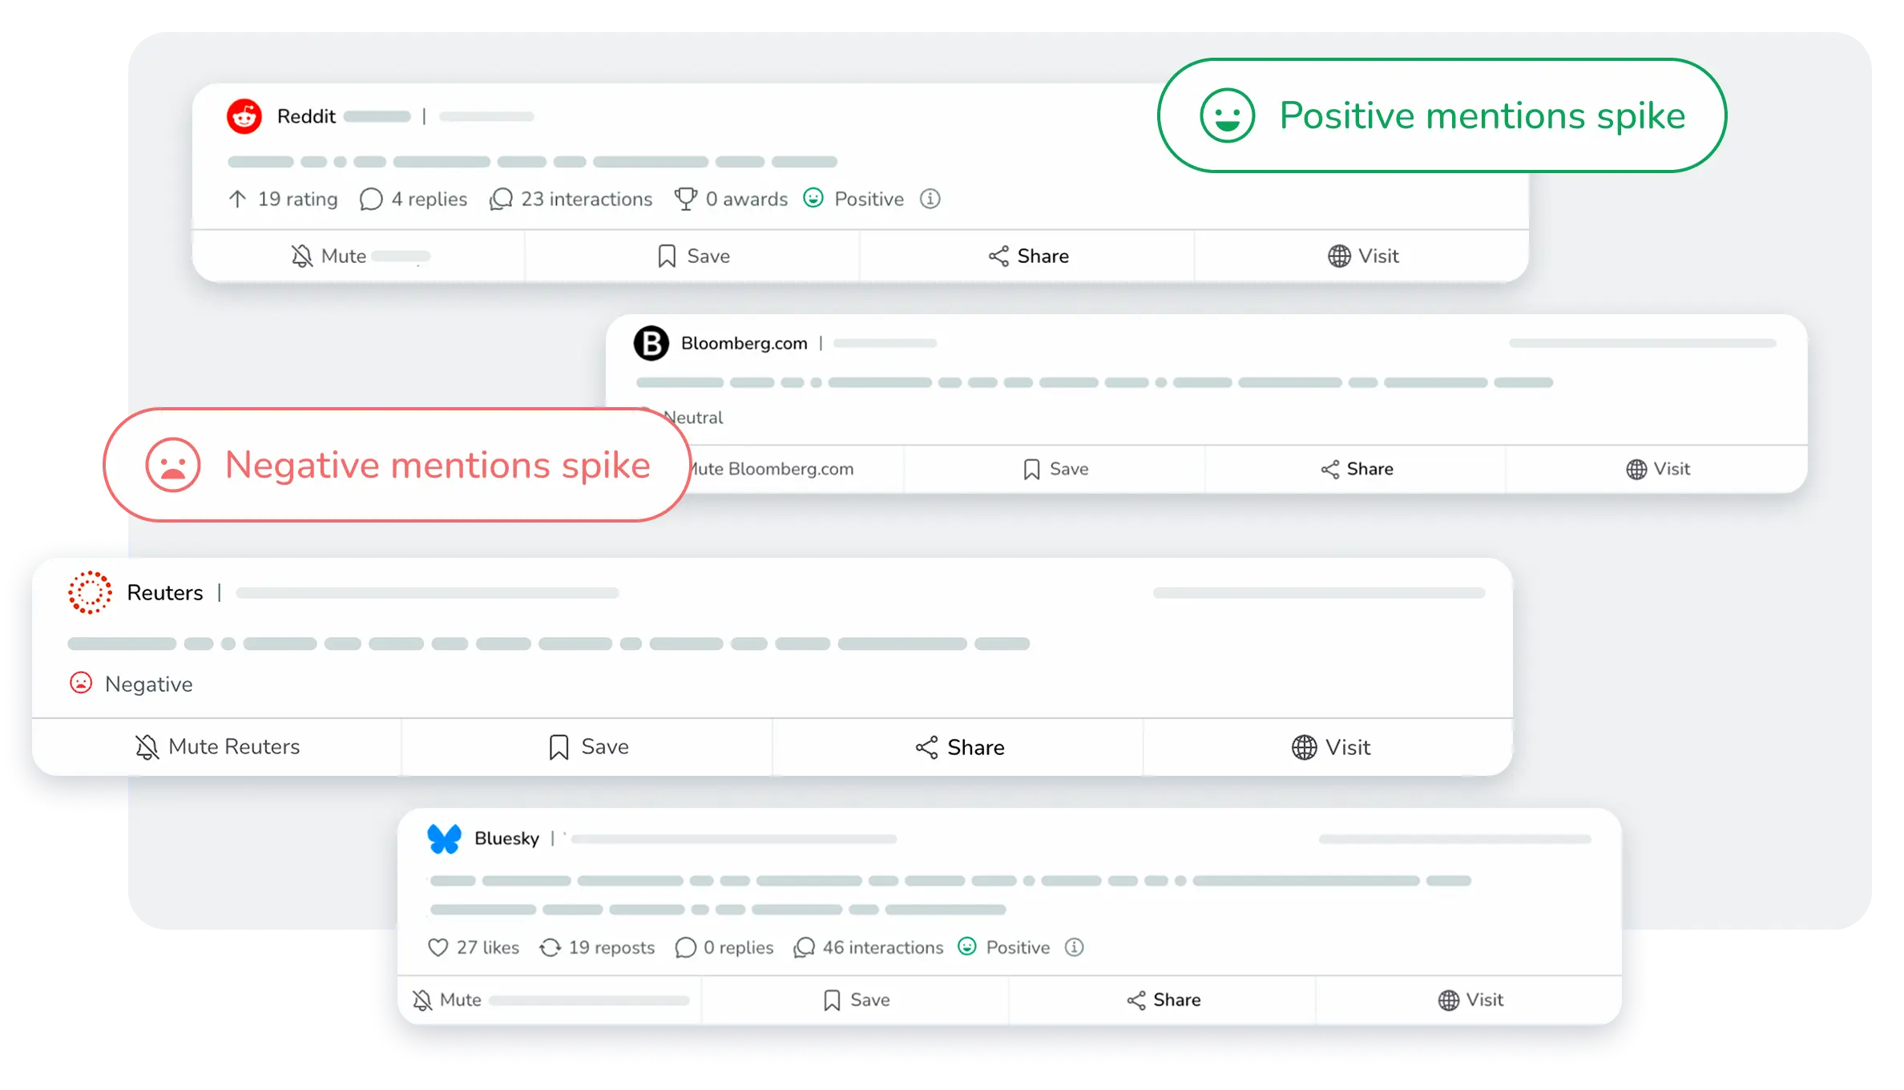
Task: Click the Positive mentions spike badge
Action: [1441, 115]
